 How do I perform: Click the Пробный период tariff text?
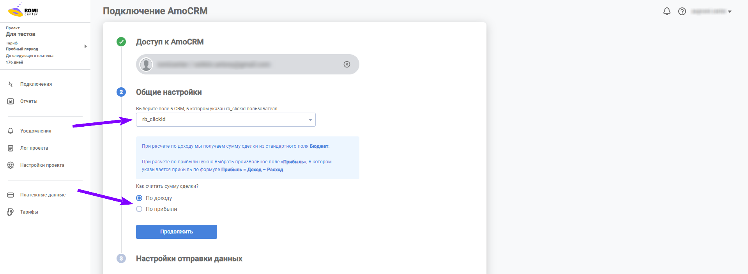pos(22,49)
